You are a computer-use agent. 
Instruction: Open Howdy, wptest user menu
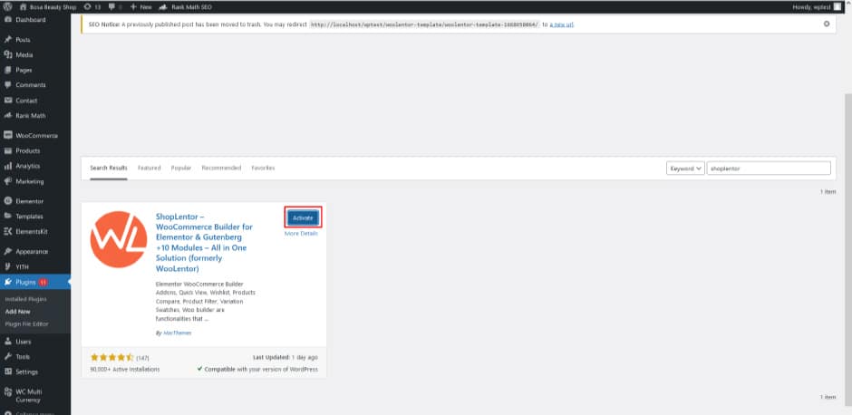pos(814,6)
